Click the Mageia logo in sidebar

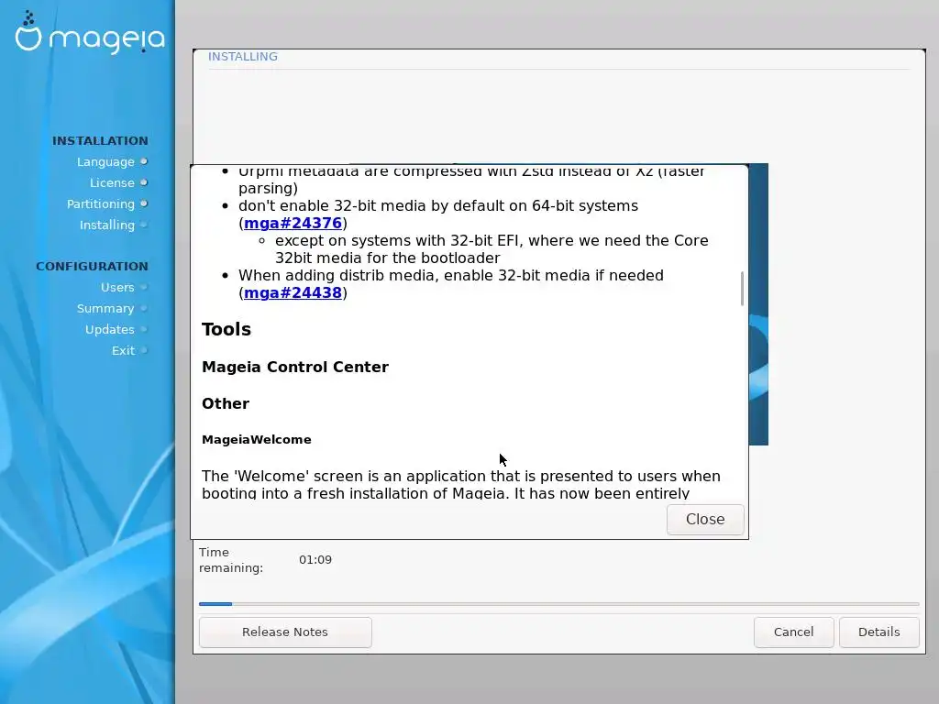[90, 33]
